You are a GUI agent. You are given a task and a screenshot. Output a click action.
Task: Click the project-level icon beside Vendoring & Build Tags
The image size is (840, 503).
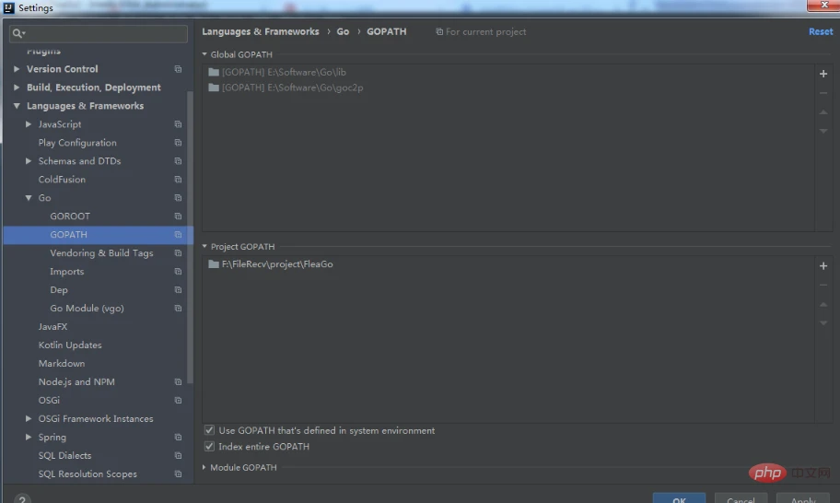(178, 252)
